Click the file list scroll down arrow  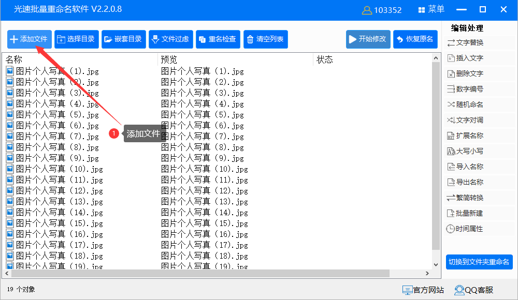(436, 265)
